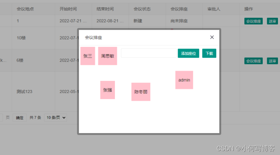
Task: Select the 陈冬丽 seat block
Action: [141, 92]
